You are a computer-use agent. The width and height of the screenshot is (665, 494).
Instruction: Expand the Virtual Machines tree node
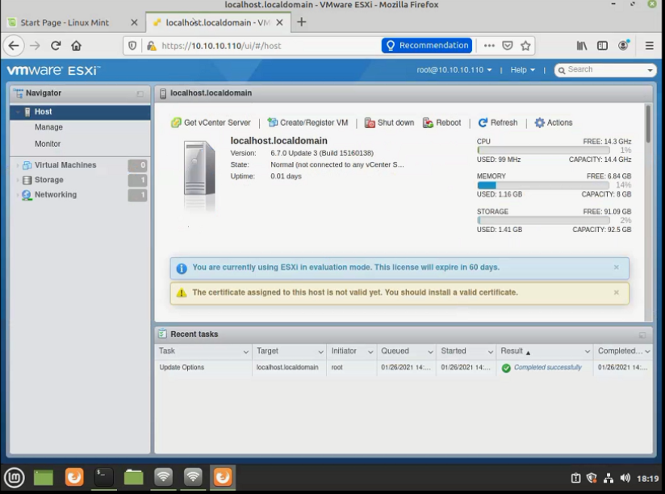(18, 165)
